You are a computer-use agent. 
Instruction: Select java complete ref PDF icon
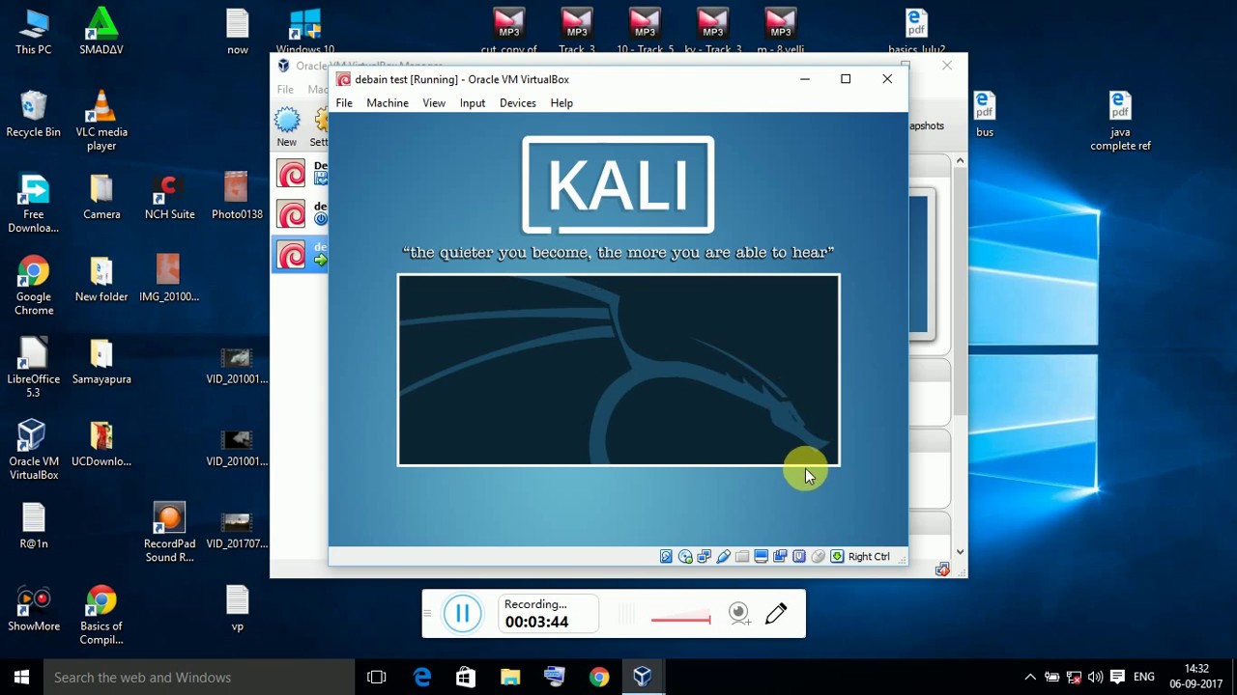[1120, 121]
